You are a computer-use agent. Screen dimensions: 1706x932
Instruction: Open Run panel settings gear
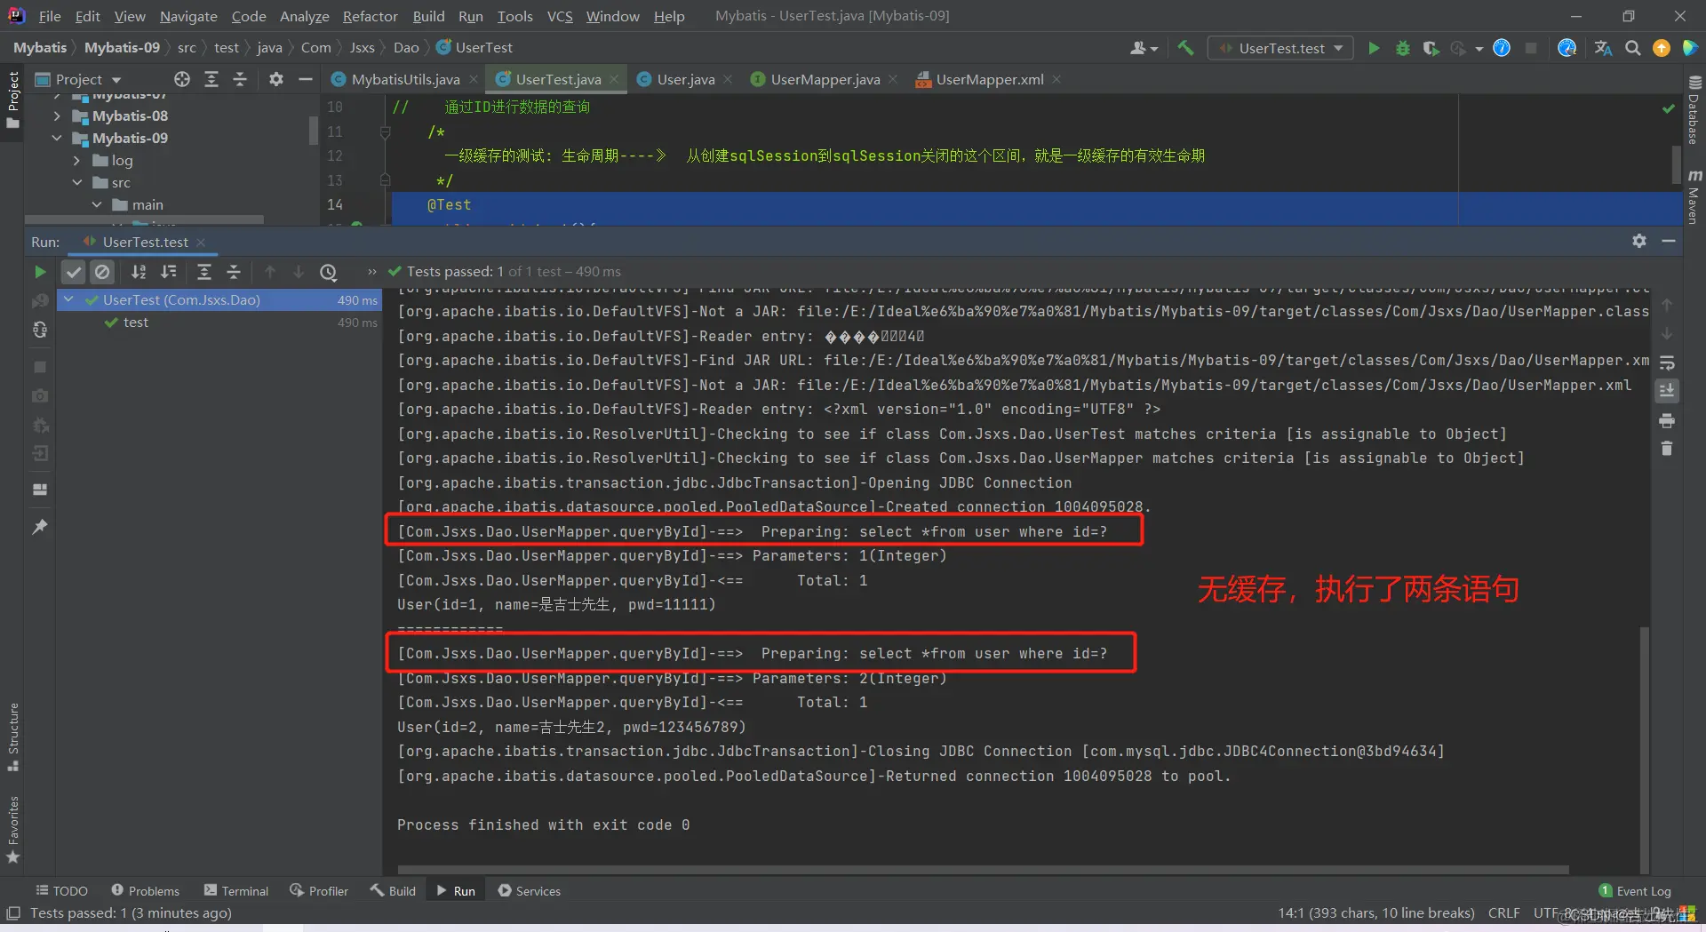(1639, 241)
